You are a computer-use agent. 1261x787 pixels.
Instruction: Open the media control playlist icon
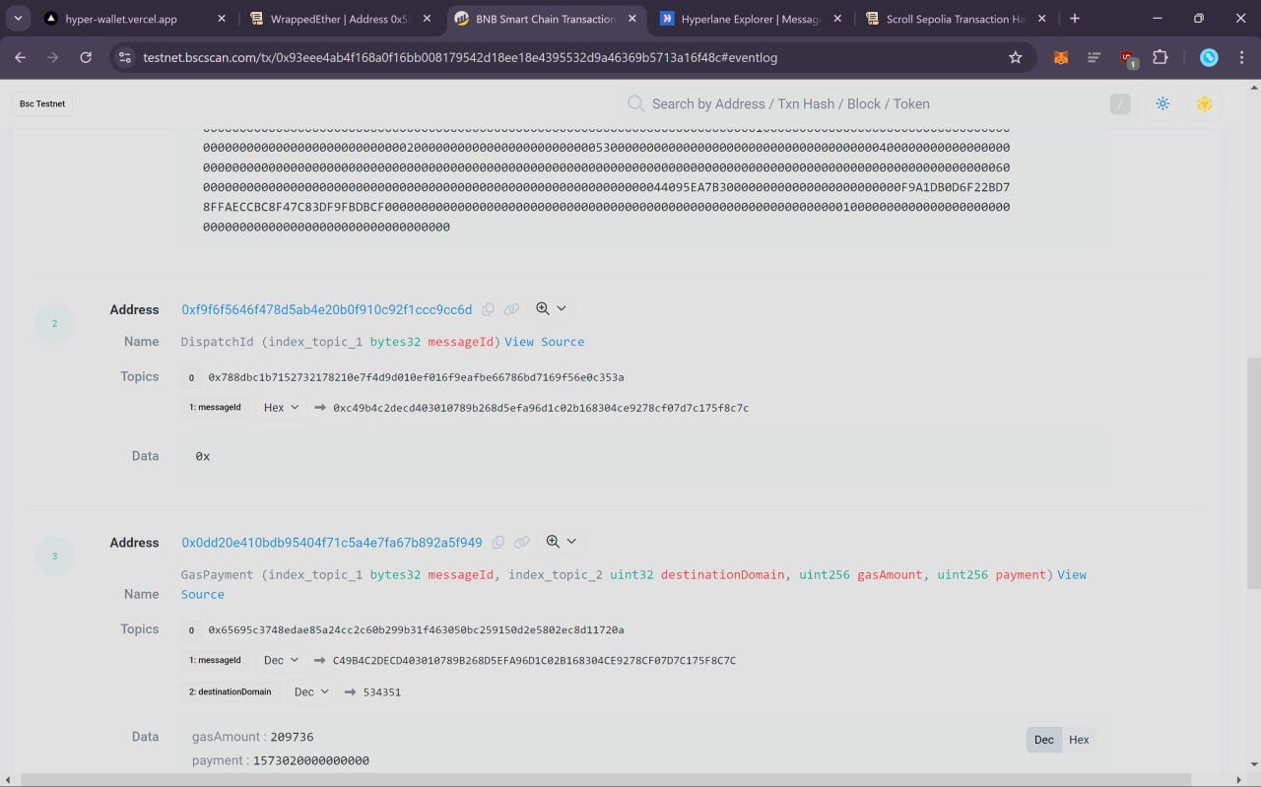[x=1095, y=58]
